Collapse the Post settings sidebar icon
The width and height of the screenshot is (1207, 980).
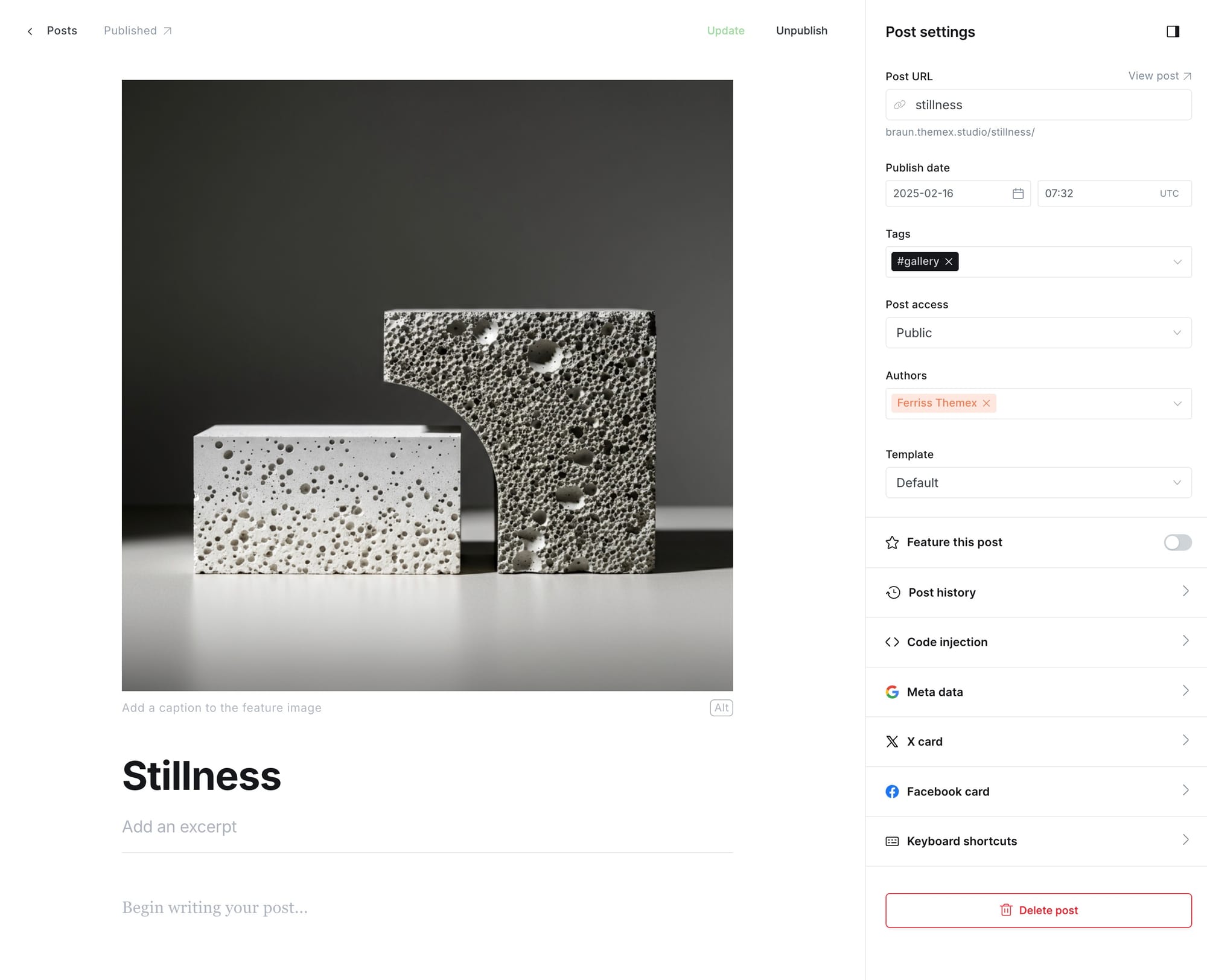tap(1173, 31)
